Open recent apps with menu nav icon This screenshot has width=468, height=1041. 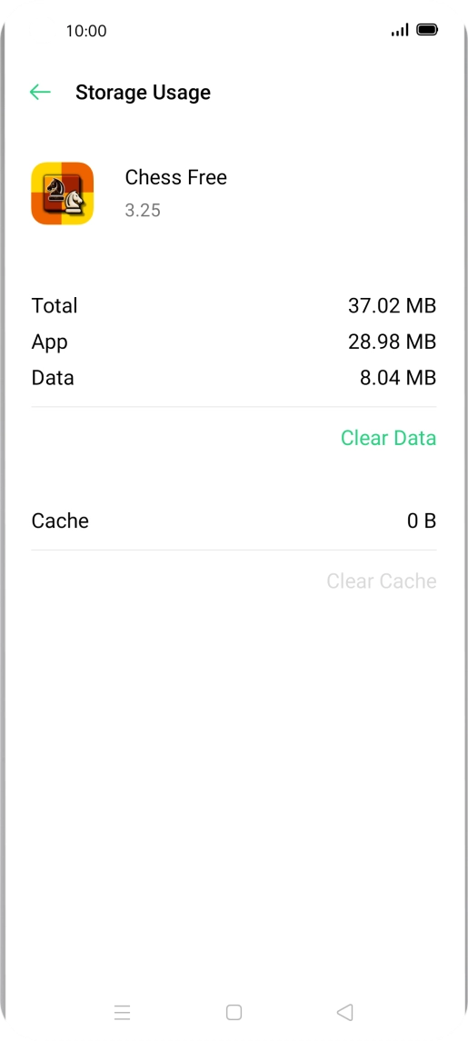pyautogui.click(x=122, y=1012)
